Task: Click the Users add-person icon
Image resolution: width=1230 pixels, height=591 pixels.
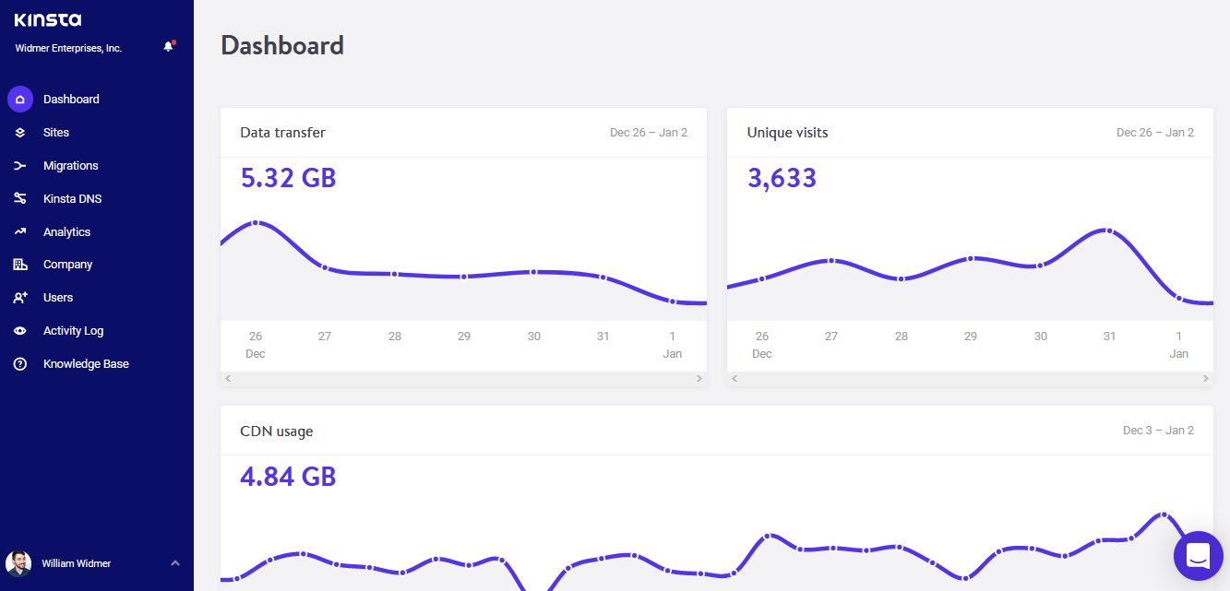Action: (x=20, y=298)
